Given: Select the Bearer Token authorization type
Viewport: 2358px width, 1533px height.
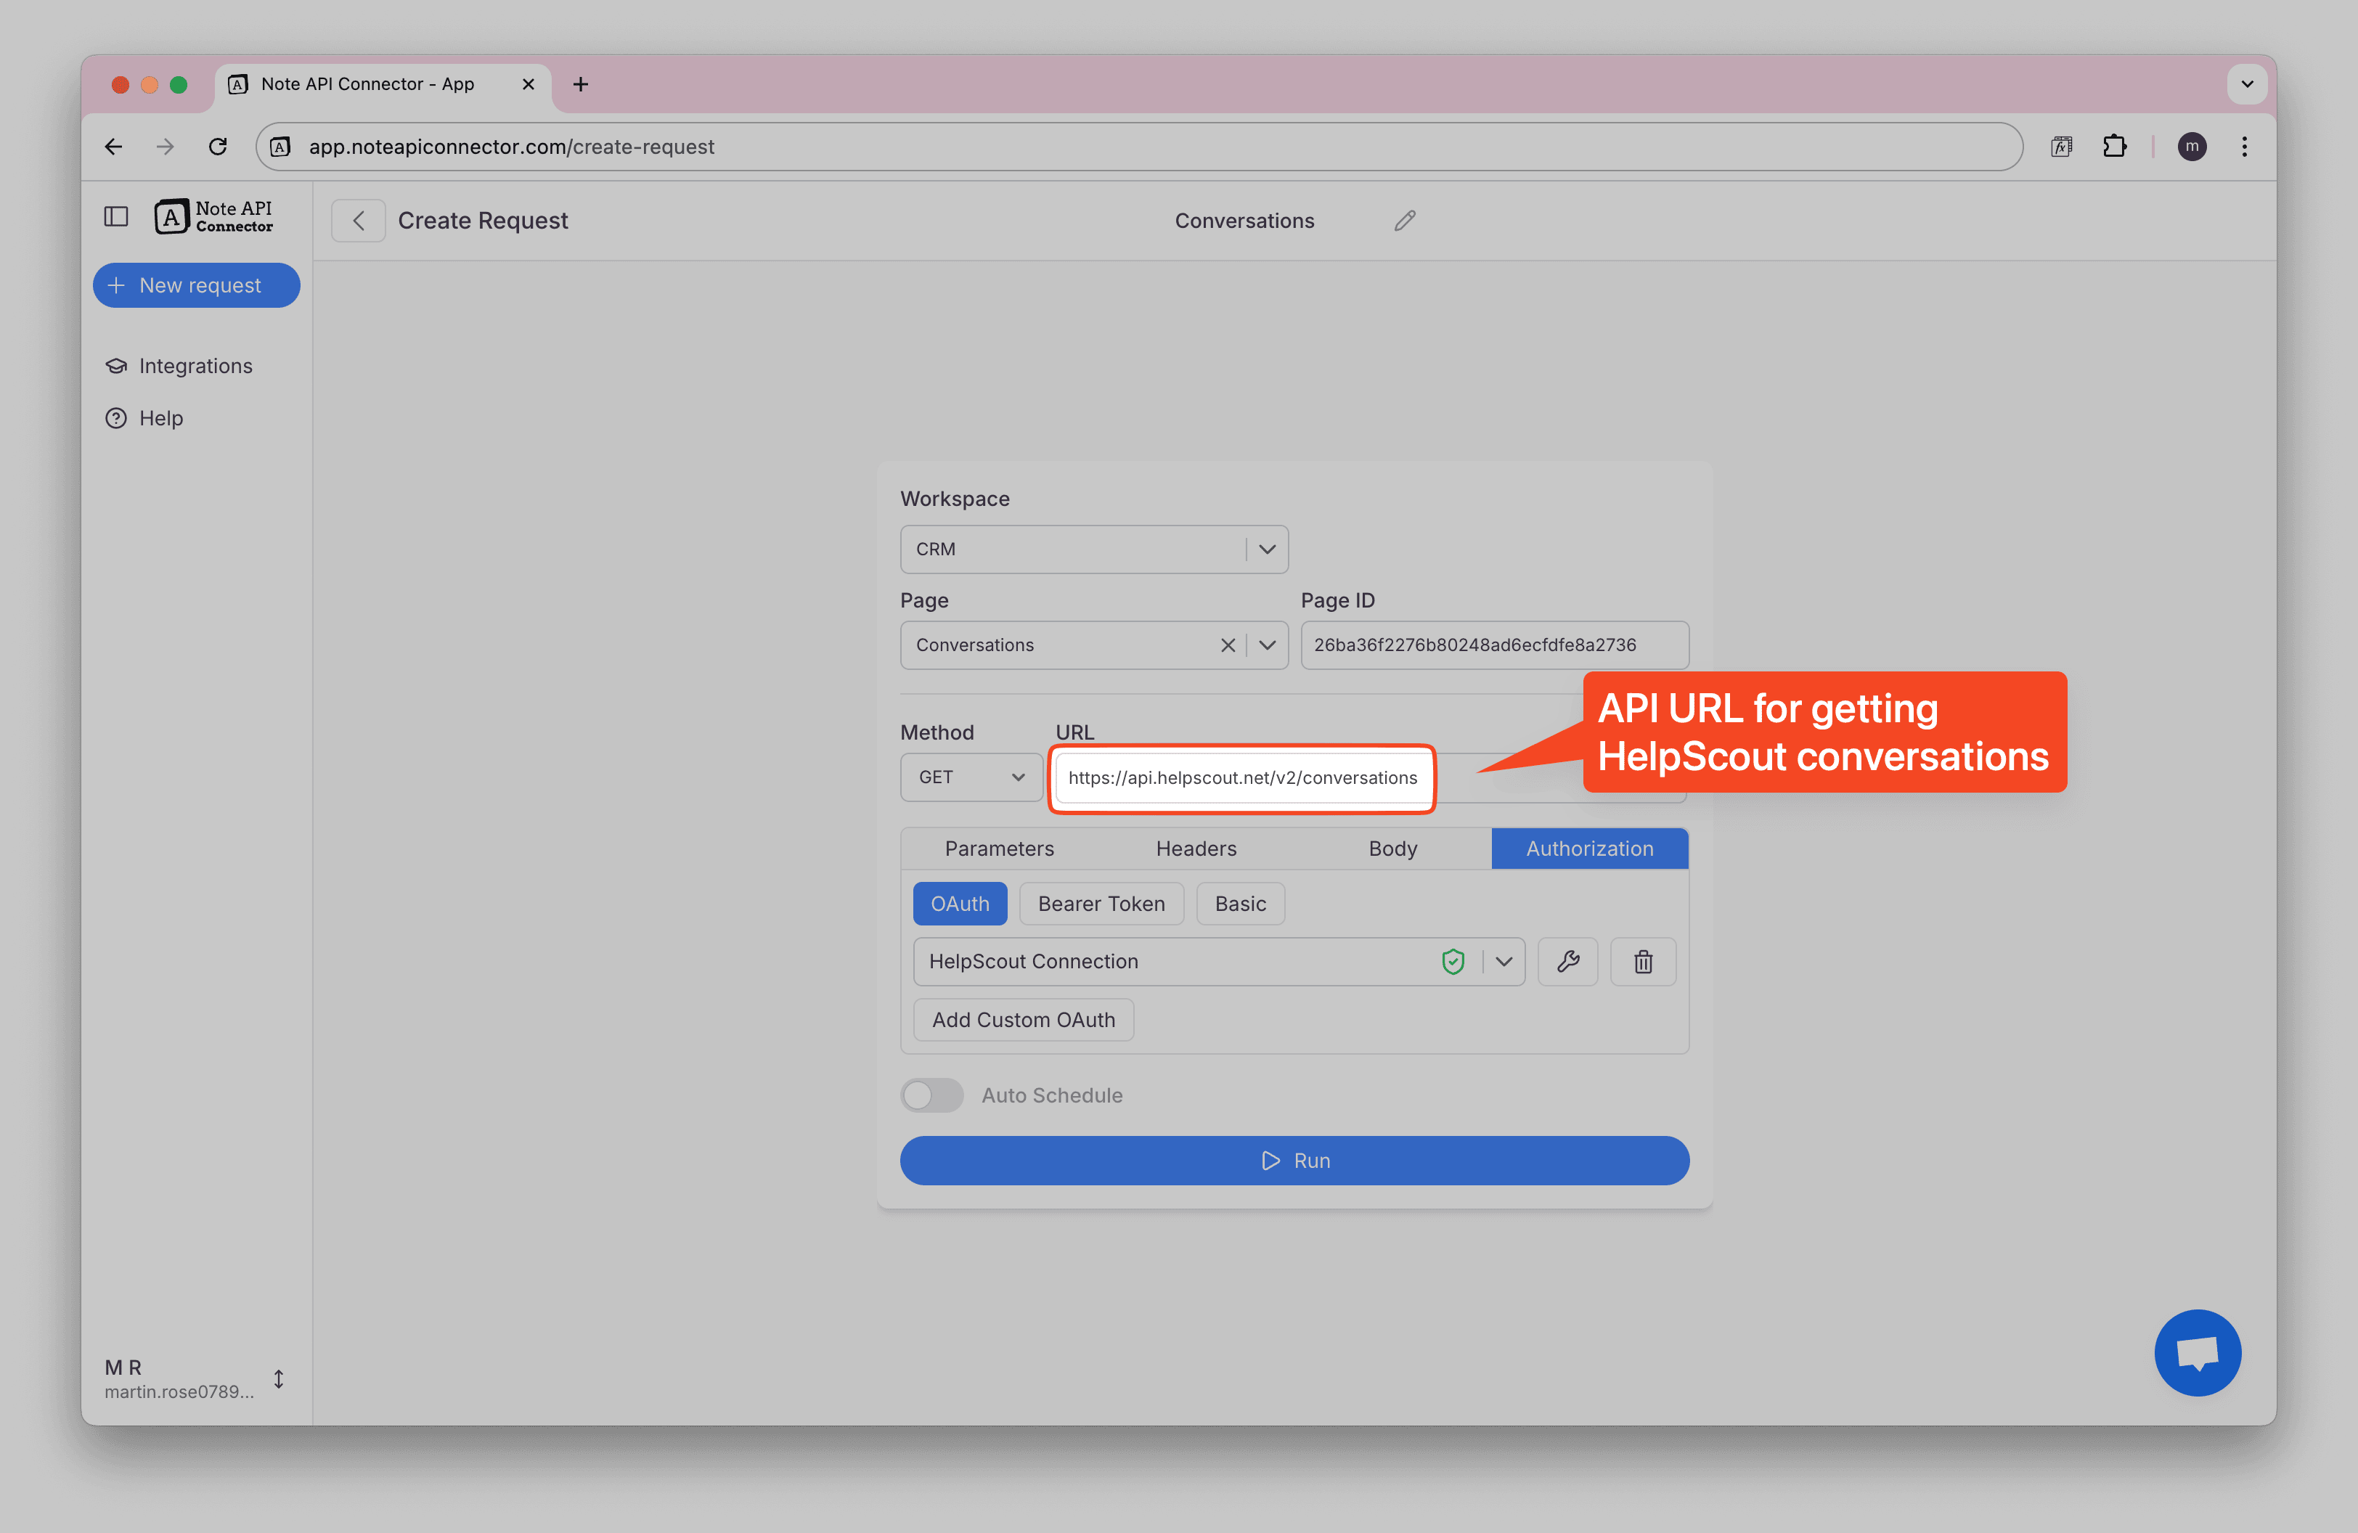Looking at the screenshot, I should click(1101, 903).
